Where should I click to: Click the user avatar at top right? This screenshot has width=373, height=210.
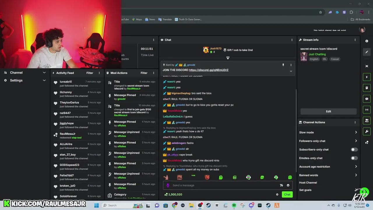click(x=362, y=30)
